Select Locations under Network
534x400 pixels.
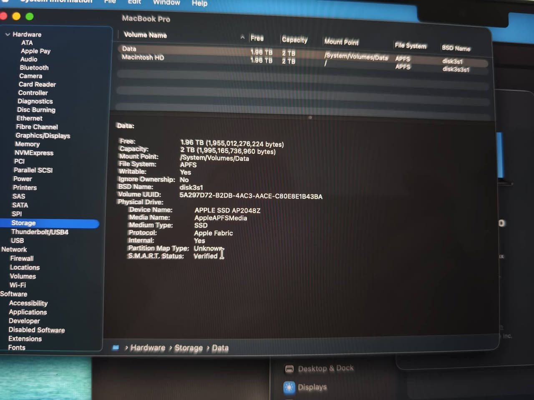pos(25,267)
